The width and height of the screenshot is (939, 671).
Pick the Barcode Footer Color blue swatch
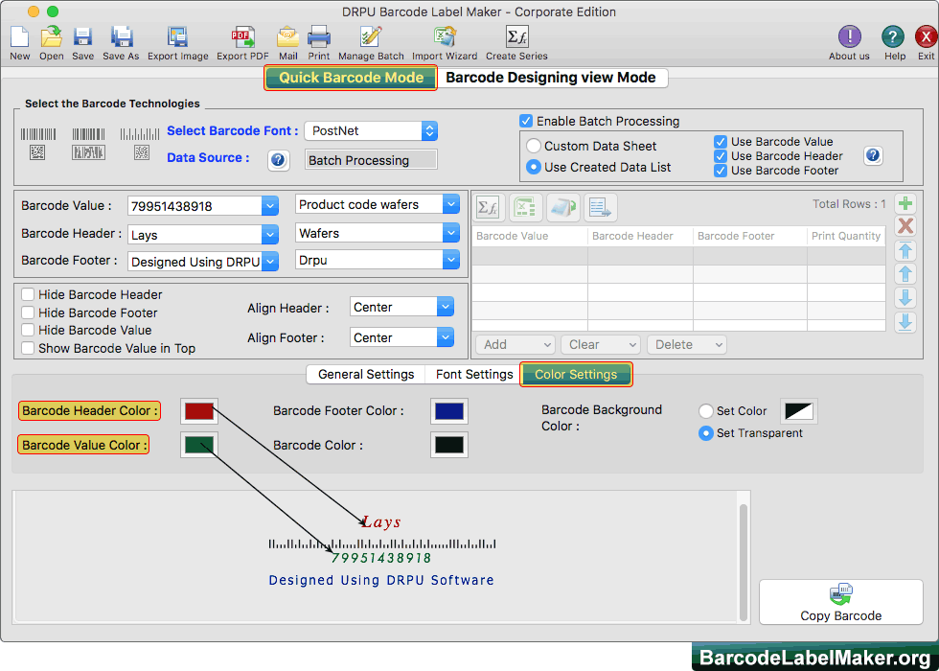pos(449,411)
